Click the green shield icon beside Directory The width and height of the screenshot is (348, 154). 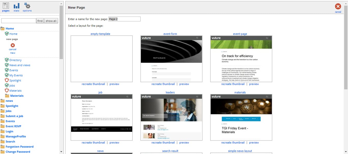point(7,60)
